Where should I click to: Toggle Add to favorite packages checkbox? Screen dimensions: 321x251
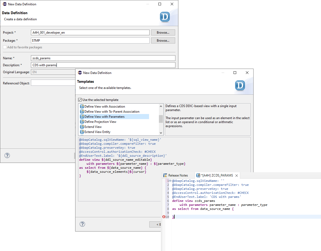coord(5,47)
